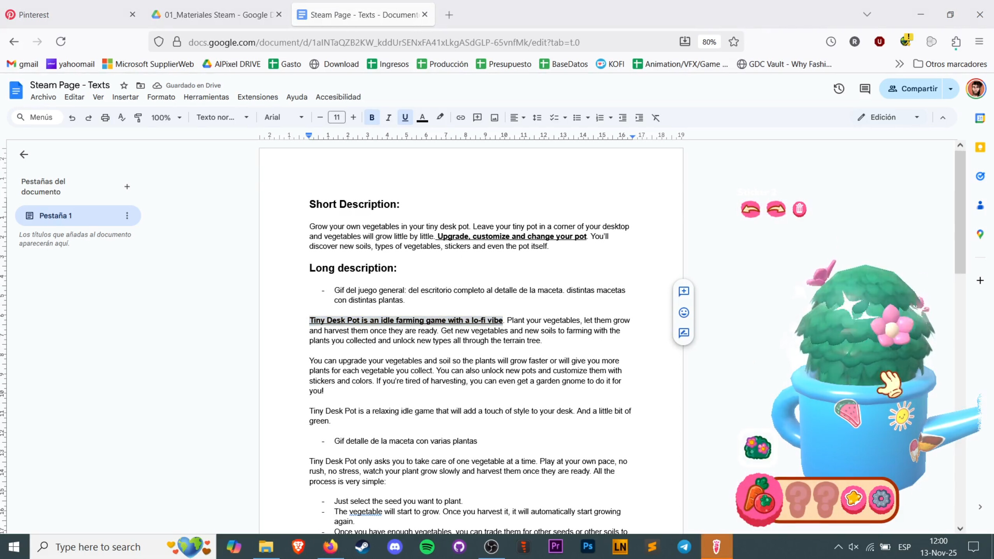Open Google Keep in the side panel

point(980,147)
